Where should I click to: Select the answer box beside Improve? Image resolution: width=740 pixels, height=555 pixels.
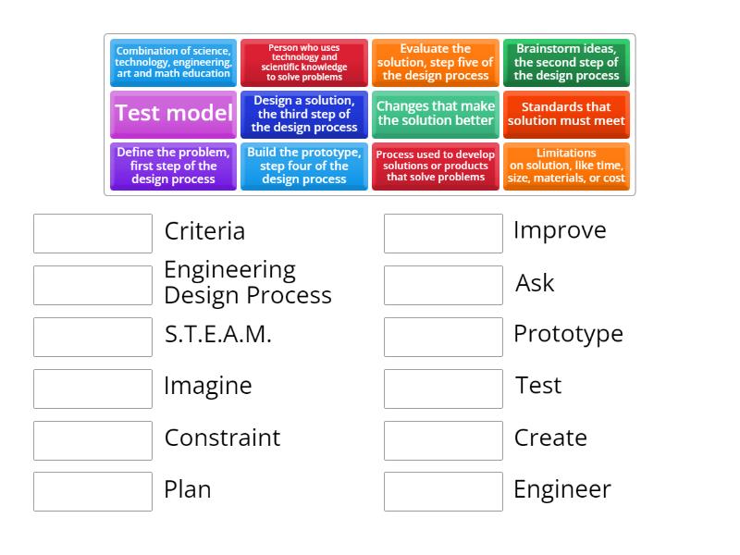click(x=443, y=233)
